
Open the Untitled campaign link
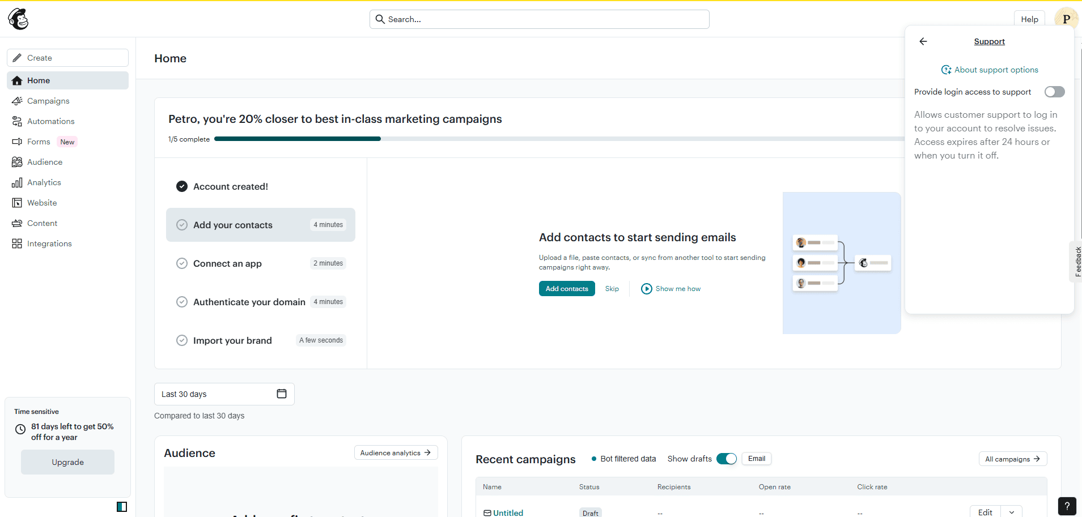508,513
